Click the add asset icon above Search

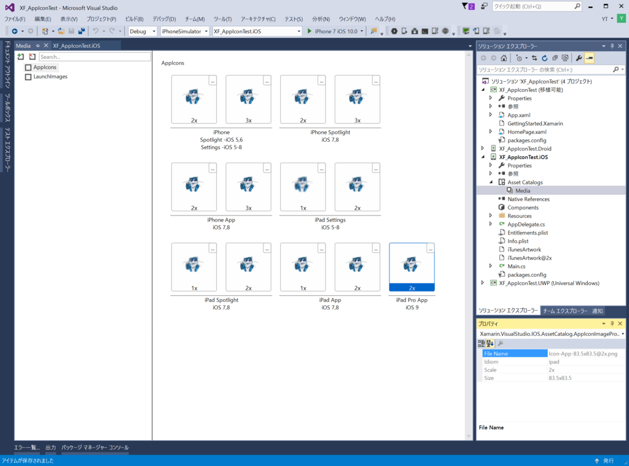tap(21, 57)
